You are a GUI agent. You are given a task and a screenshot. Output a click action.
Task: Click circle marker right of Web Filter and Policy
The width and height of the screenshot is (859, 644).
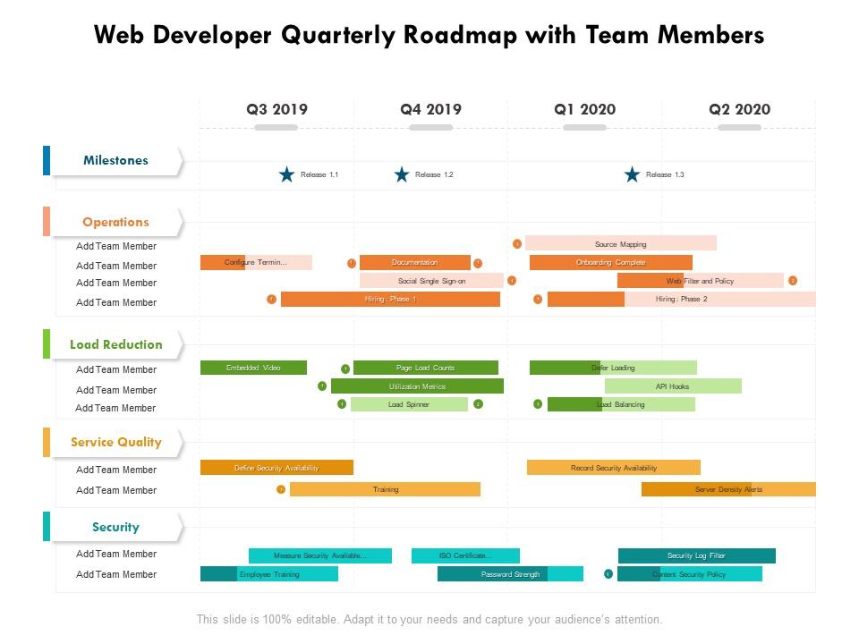pyautogui.click(x=793, y=280)
